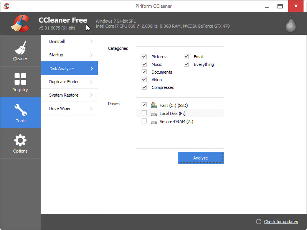Uncheck the Pictures category

point(144,56)
